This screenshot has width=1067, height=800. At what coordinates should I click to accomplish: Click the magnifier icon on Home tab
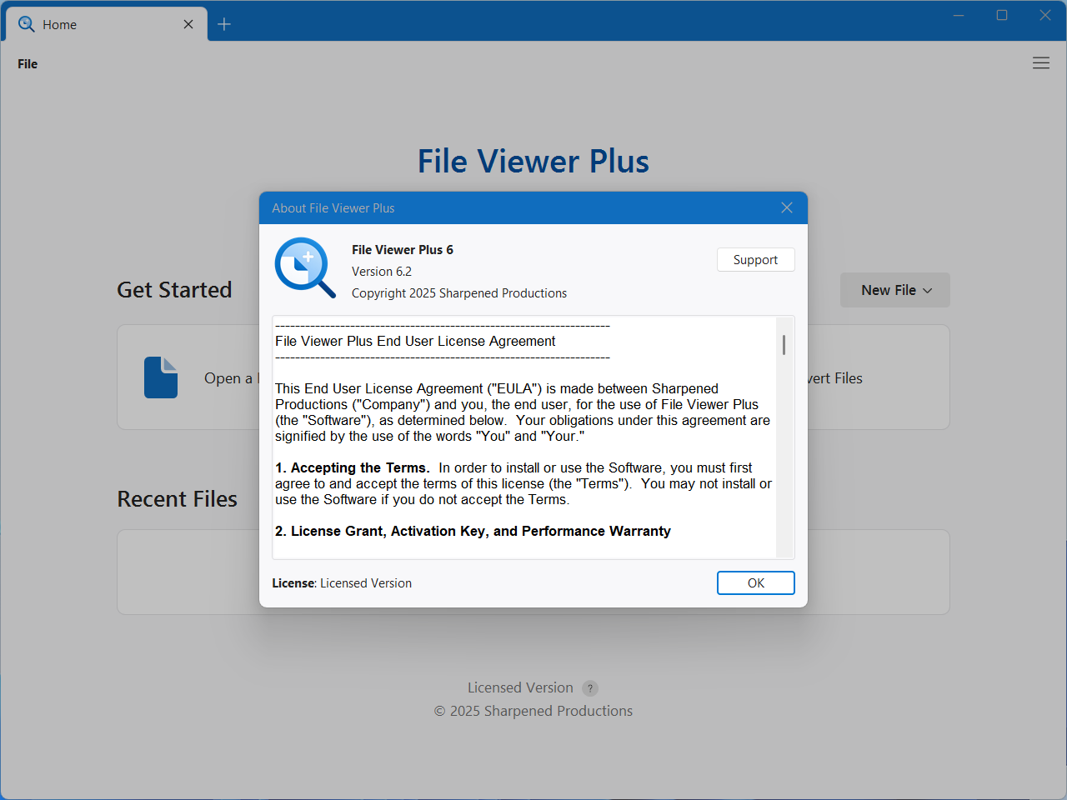(x=26, y=24)
